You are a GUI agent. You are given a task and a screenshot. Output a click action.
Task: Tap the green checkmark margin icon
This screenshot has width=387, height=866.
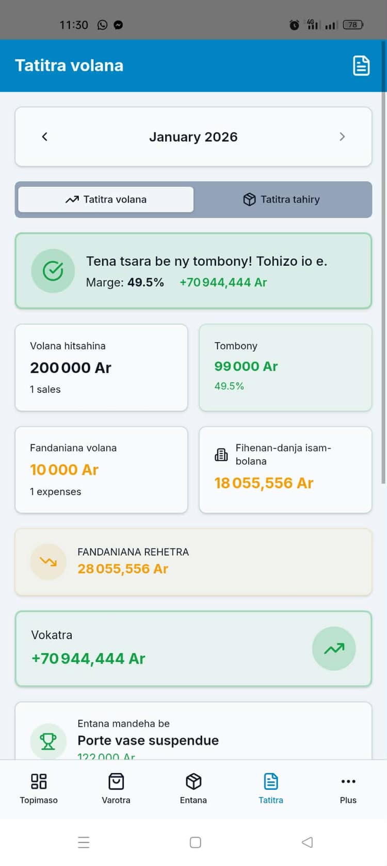(x=53, y=271)
